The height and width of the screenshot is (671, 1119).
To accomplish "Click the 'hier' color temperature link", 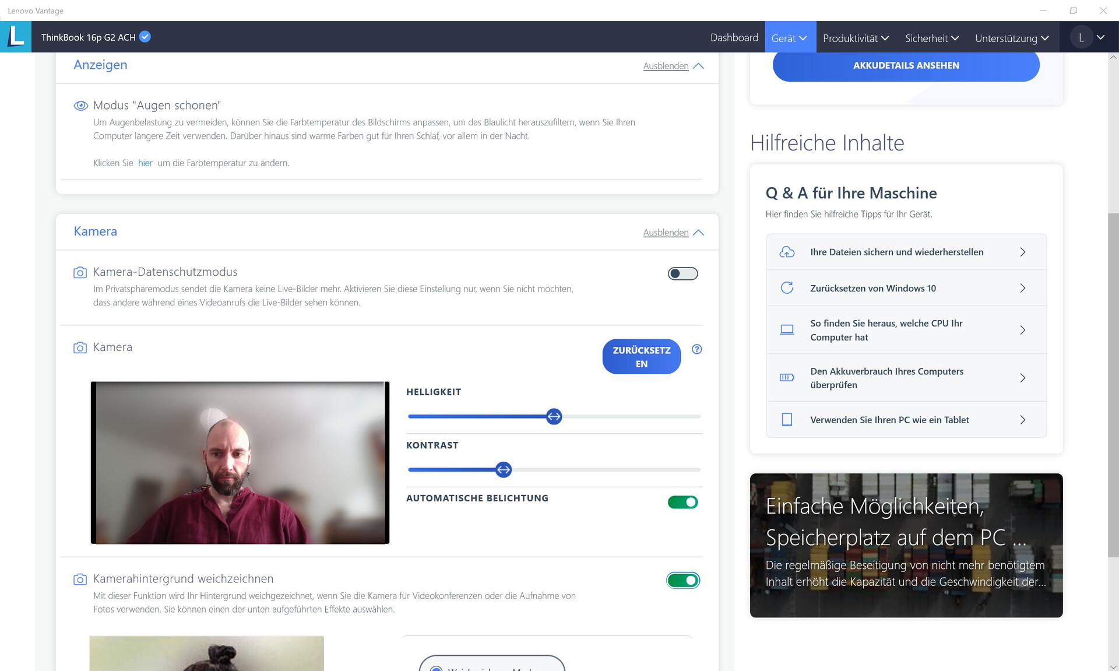I will tap(145, 163).
